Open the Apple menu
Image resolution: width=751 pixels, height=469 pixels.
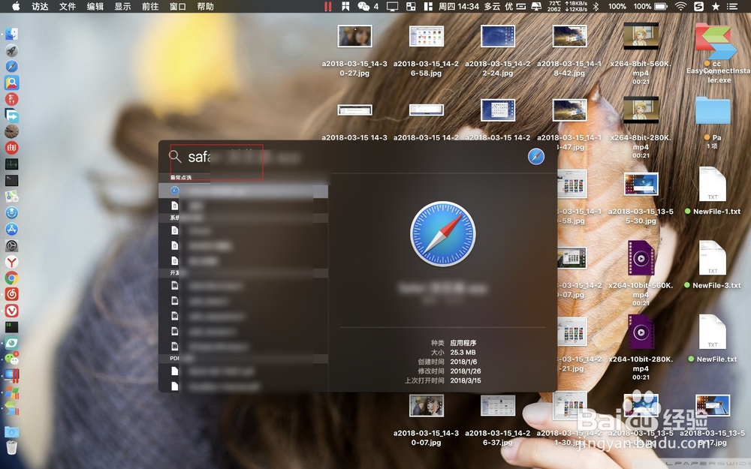click(15, 6)
